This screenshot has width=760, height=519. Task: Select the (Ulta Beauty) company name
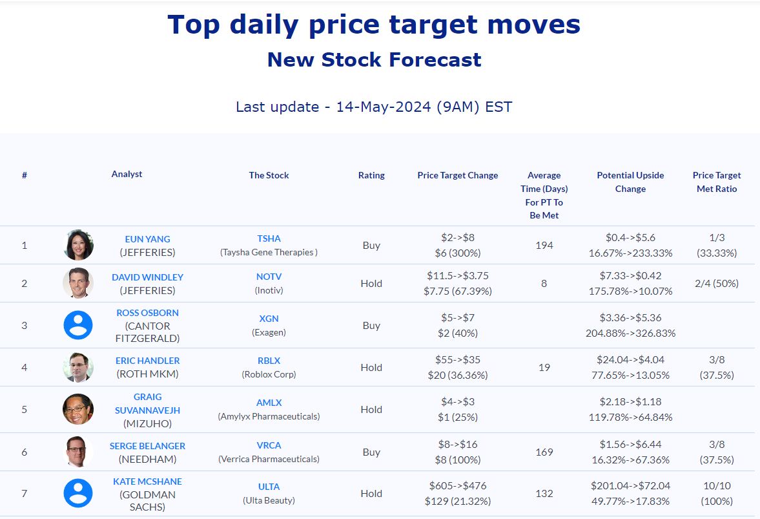pos(269,500)
